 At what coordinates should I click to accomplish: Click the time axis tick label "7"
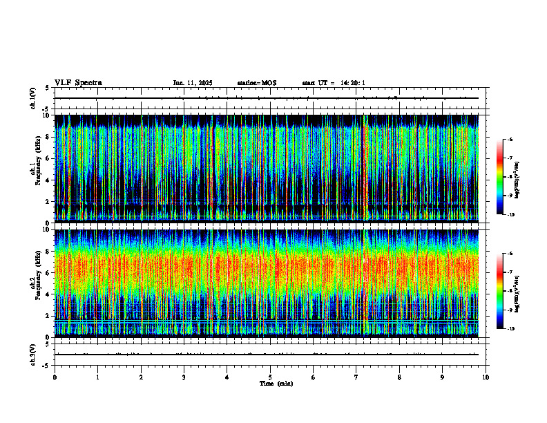(x=356, y=377)
